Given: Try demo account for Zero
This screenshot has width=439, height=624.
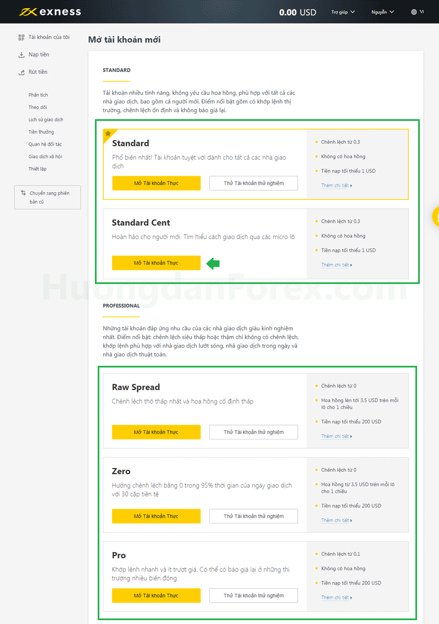Looking at the screenshot, I should click(x=254, y=516).
